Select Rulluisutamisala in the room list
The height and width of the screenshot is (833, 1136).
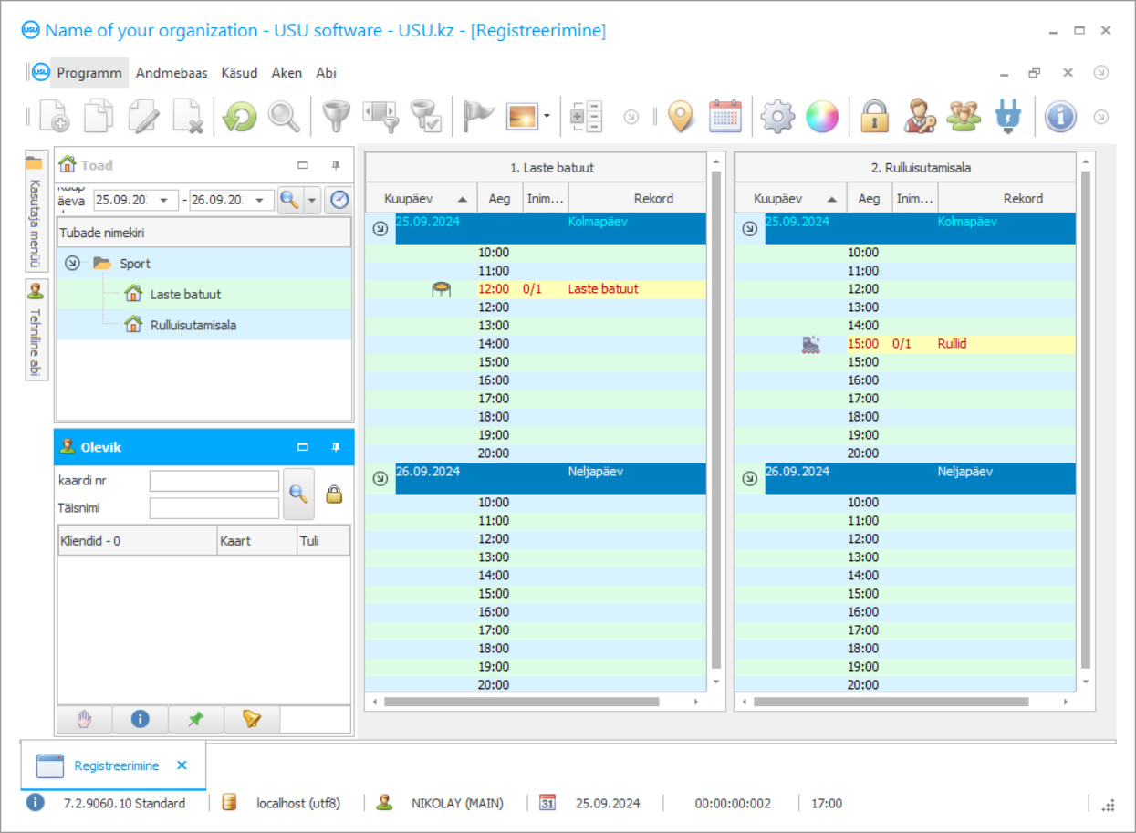[193, 325]
